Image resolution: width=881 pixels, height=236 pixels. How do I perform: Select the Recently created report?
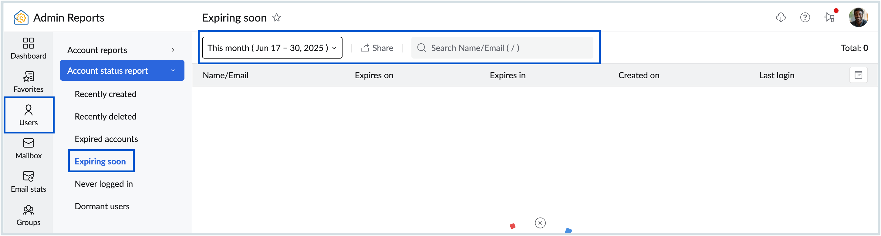pyautogui.click(x=105, y=94)
